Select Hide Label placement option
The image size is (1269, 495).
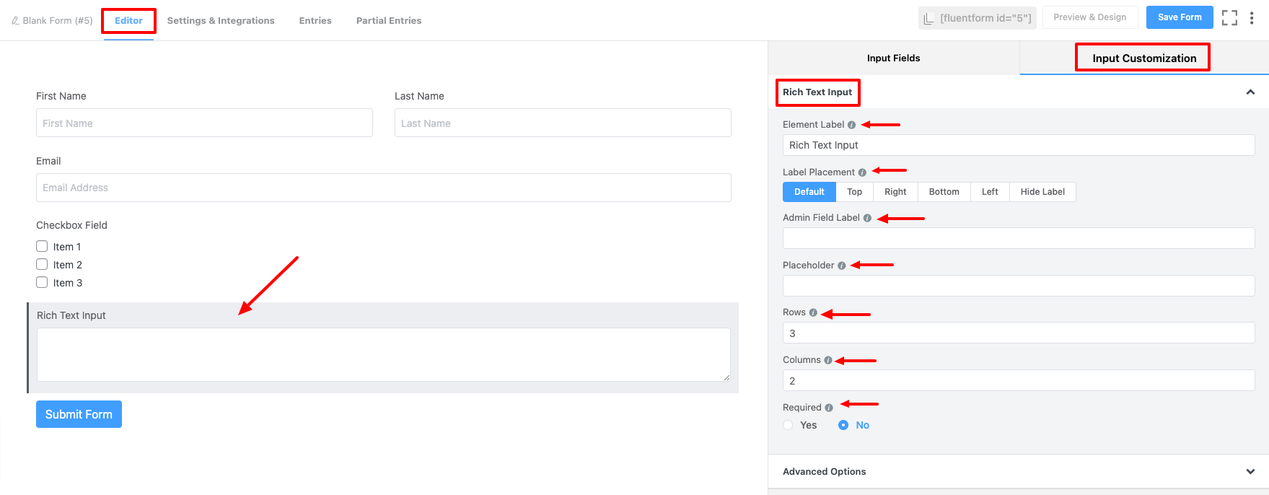(x=1042, y=192)
